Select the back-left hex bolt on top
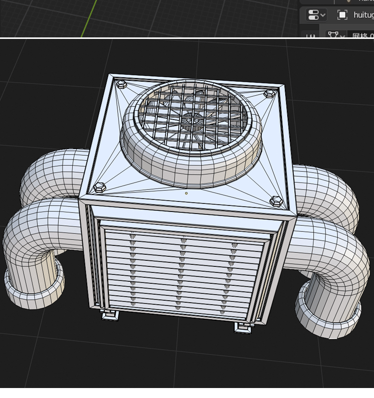The height and width of the screenshot is (398, 374). pyautogui.click(x=121, y=83)
